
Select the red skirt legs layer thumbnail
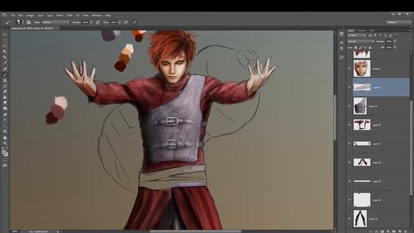coord(362,162)
